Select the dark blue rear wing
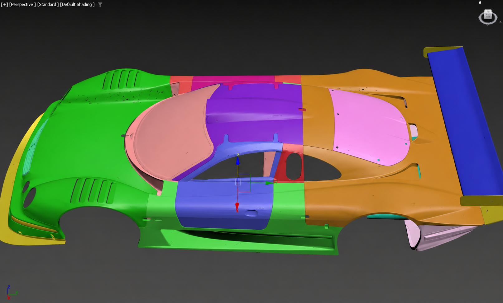Image resolution: width=503 pixels, height=303 pixels. point(464,121)
